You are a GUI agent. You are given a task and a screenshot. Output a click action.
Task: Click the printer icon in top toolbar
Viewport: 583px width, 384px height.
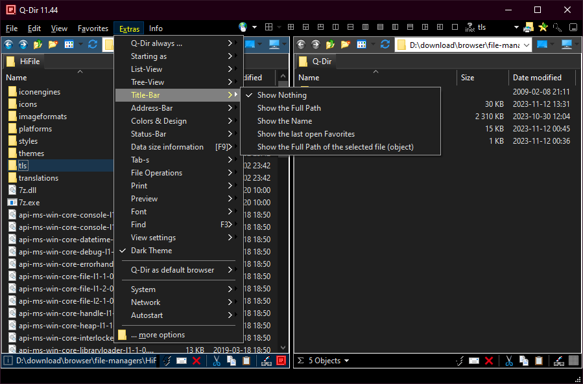coord(529,28)
